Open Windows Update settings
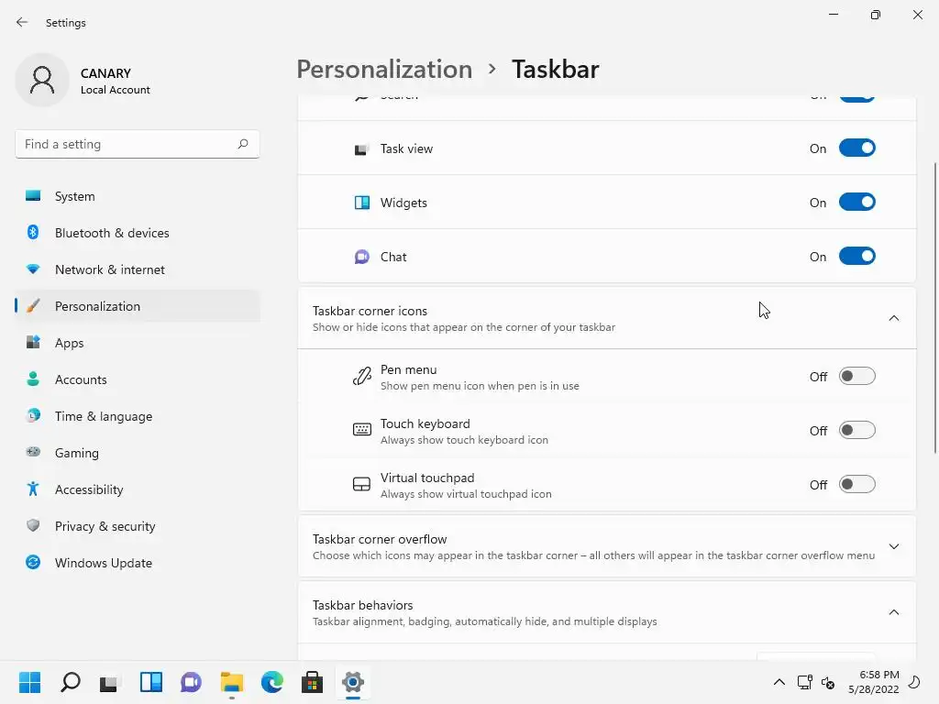 [x=138, y=563]
